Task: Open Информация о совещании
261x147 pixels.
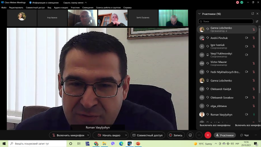Action: [44, 2]
